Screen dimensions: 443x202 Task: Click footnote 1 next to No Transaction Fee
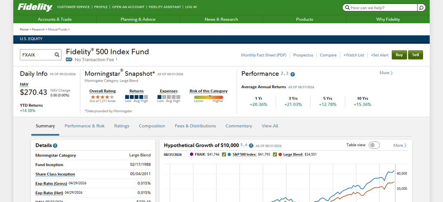116,59
